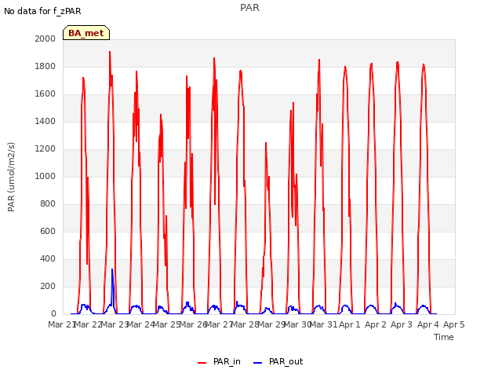Screen dimensions: 502x377
Task: Click the low red PAR_in peak on Mar 29
Action: click(266, 145)
